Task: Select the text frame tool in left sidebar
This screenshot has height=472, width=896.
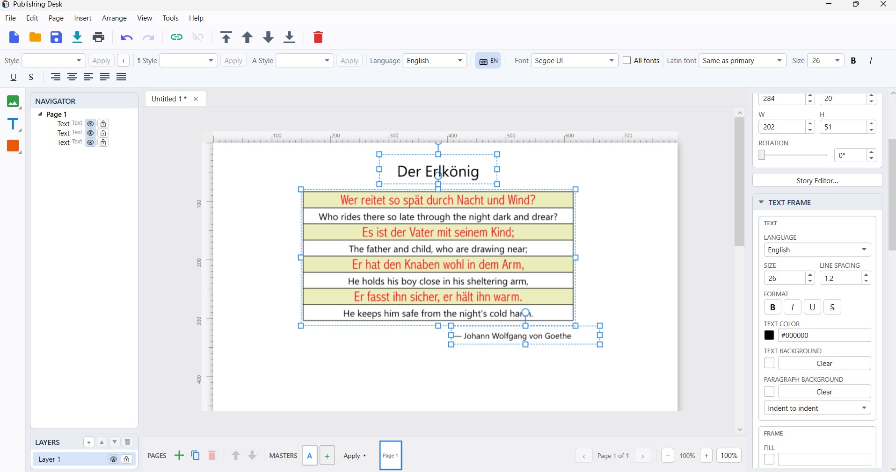Action: pyautogui.click(x=13, y=124)
